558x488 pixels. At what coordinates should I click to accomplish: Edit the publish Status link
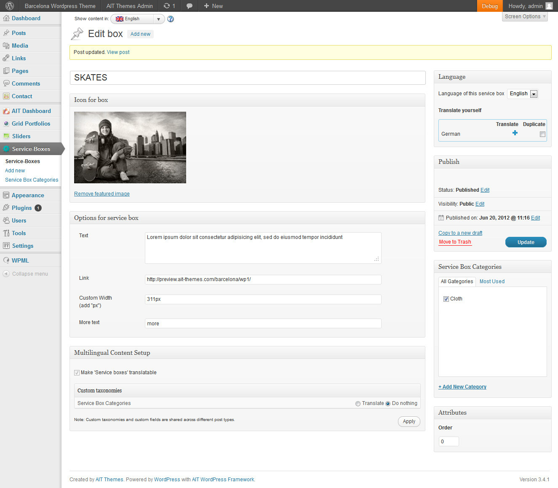485,190
